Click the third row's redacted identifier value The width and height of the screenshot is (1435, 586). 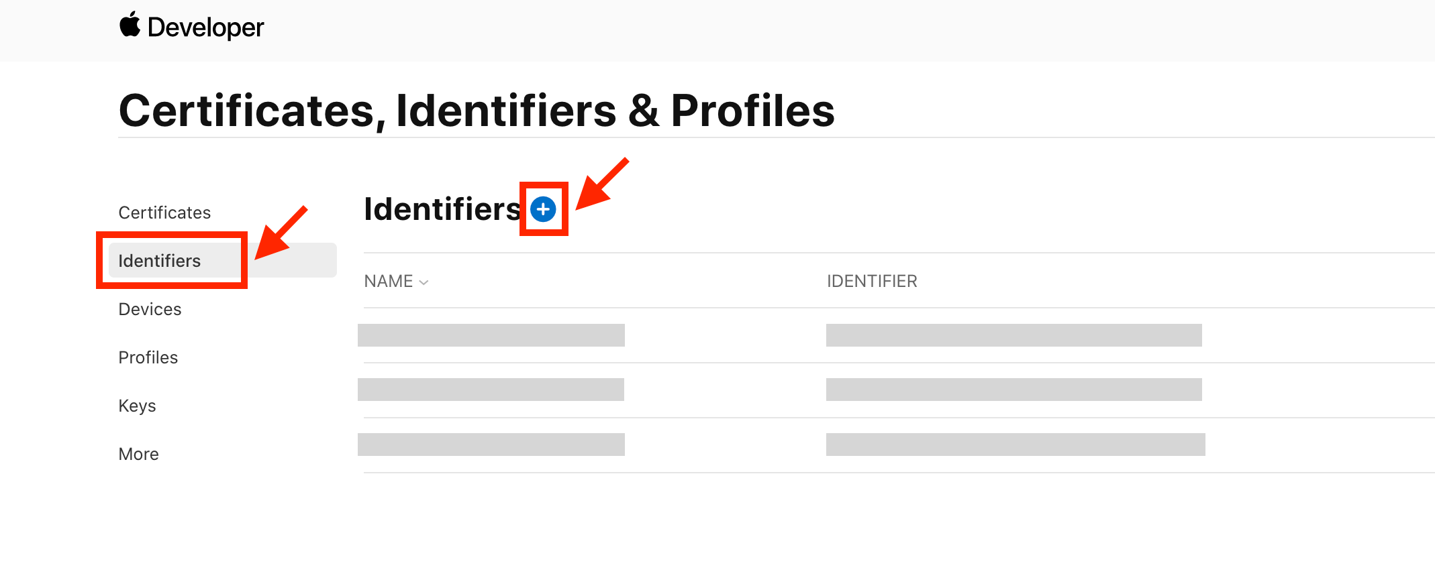[x=1016, y=445]
